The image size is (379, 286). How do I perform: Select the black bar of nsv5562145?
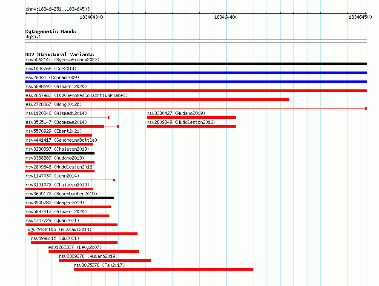[196, 64]
